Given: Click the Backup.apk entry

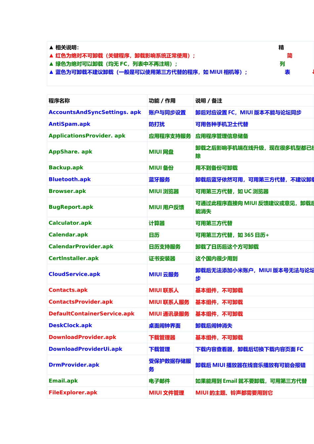Looking at the screenshot, I should [66, 167].
